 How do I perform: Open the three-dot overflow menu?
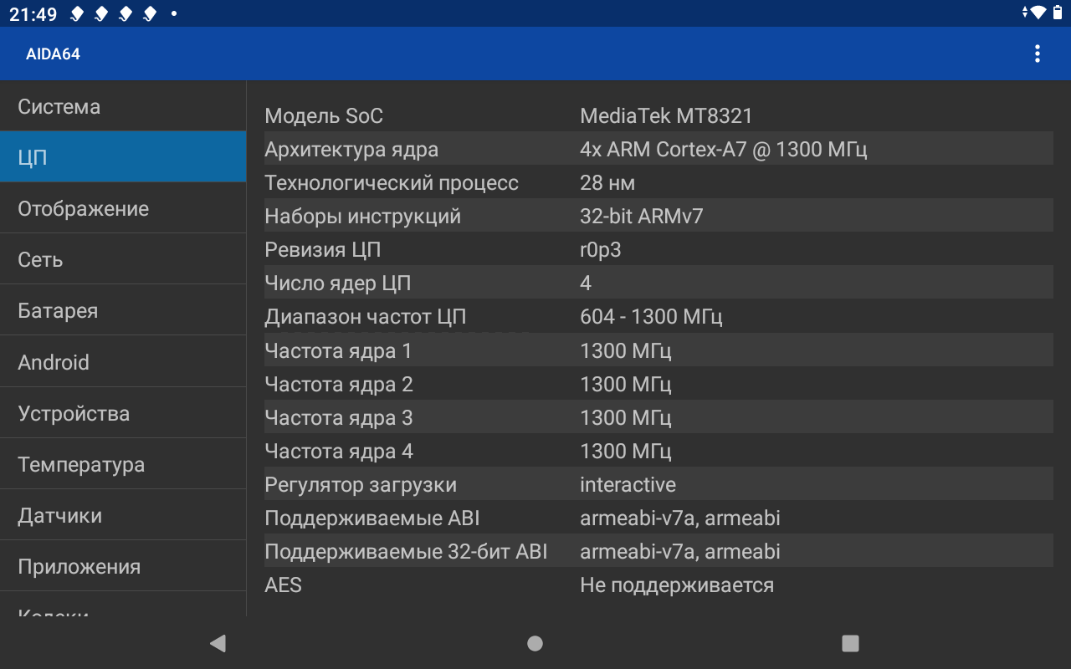click(x=1037, y=54)
